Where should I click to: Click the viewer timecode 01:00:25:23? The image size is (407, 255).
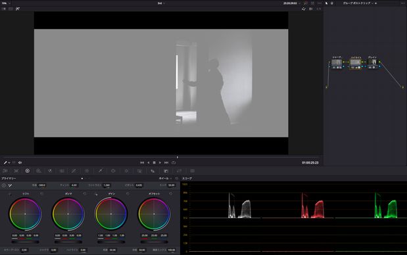click(310, 163)
